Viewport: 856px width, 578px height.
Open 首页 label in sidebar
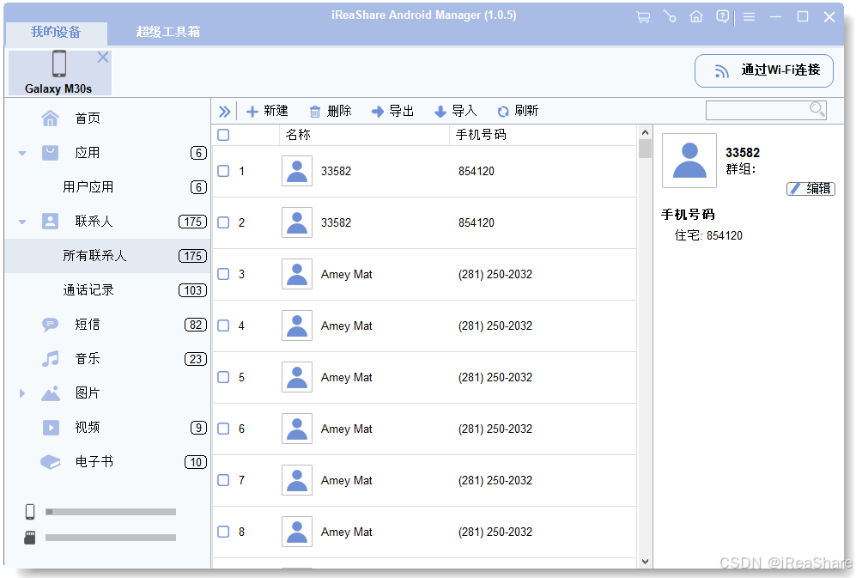(88, 118)
